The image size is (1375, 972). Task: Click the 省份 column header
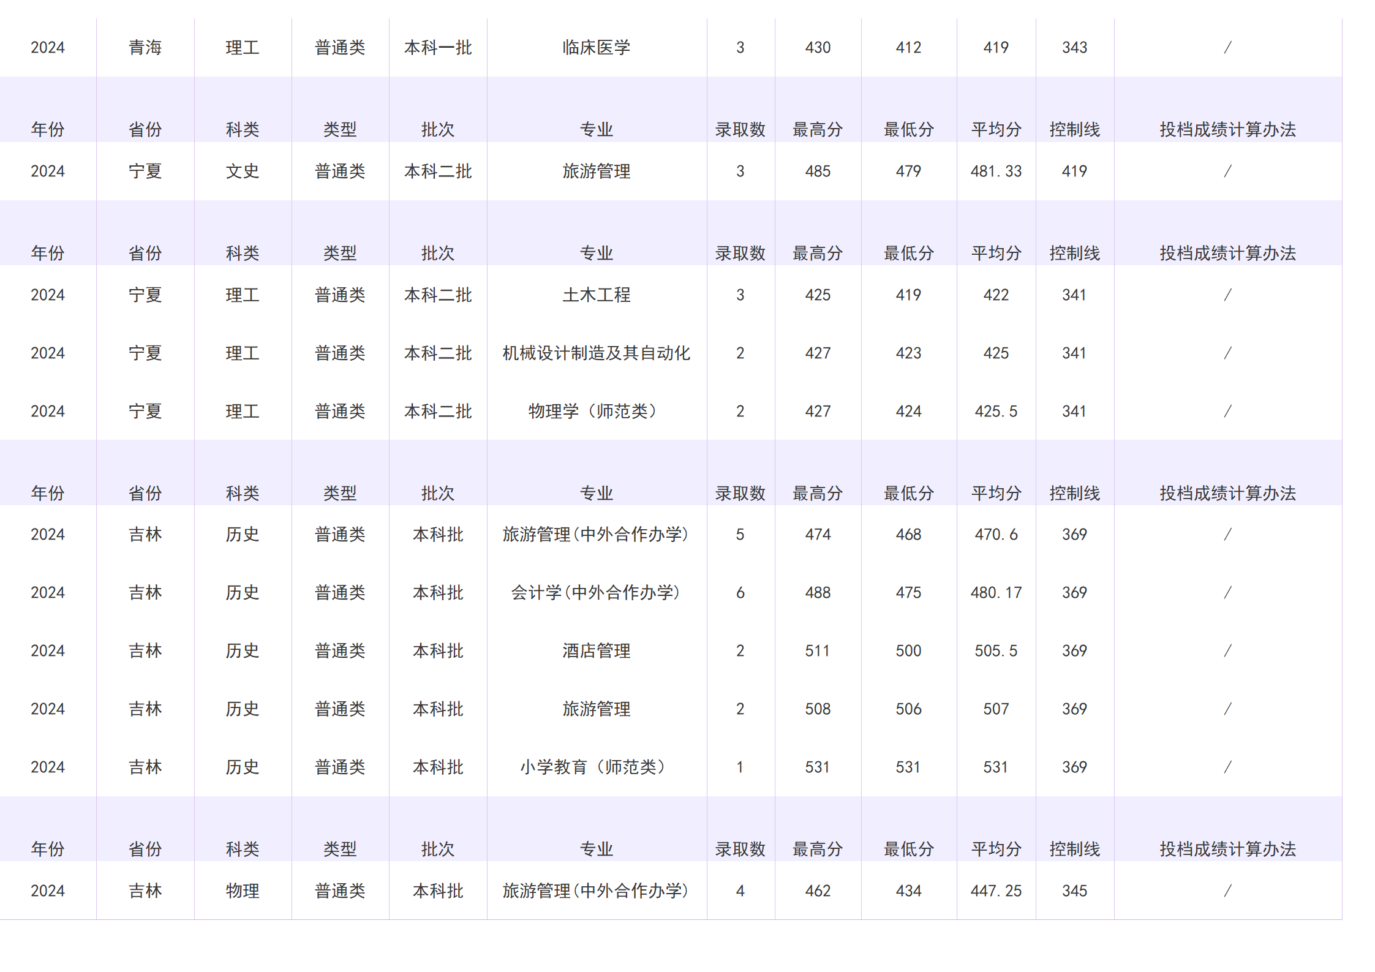(x=145, y=129)
